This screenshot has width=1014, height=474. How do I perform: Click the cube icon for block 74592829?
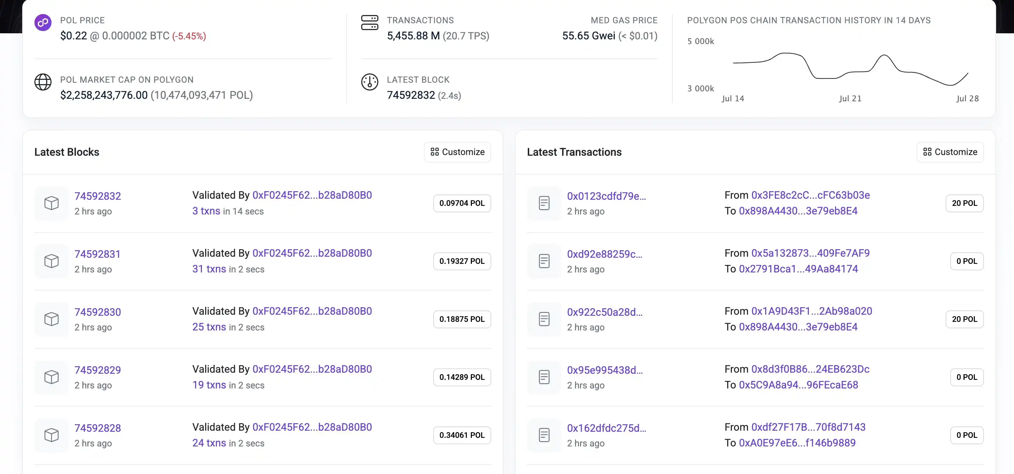[52, 377]
